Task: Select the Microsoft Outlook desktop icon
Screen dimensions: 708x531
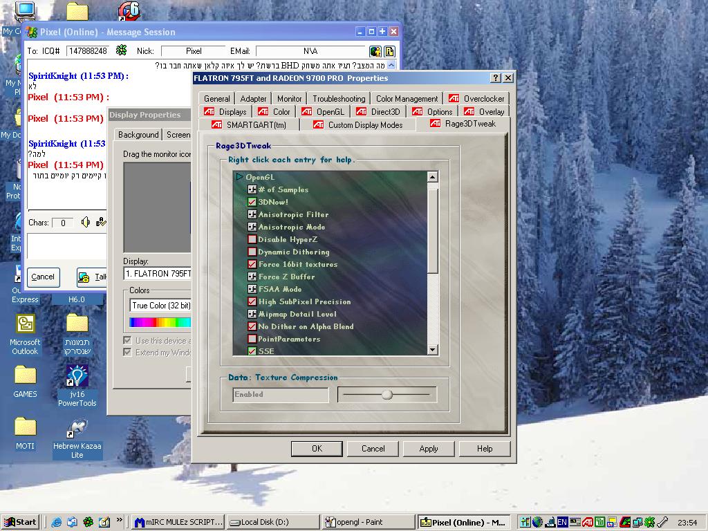Action: click(x=25, y=335)
